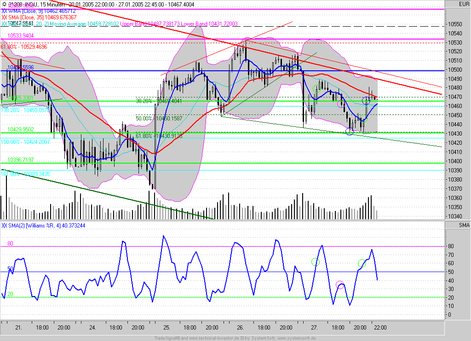Click the XX marker beside SMA [Close, 35]

pos(5,17)
